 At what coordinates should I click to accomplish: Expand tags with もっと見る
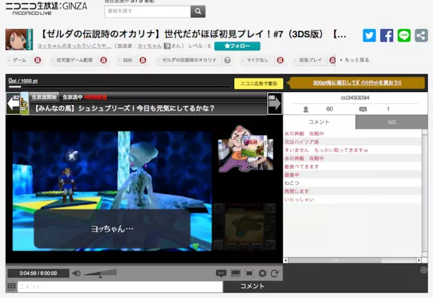pyautogui.click(x=355, y=60)
